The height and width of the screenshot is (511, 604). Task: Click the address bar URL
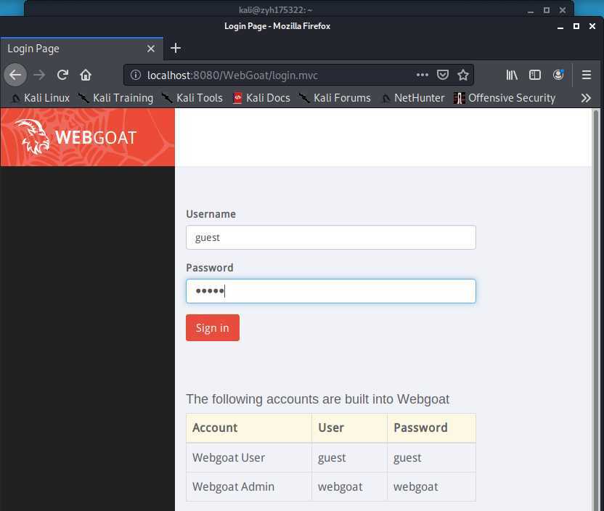coord(232,75)
